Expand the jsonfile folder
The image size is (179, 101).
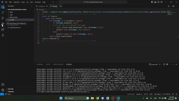(12, 20)
